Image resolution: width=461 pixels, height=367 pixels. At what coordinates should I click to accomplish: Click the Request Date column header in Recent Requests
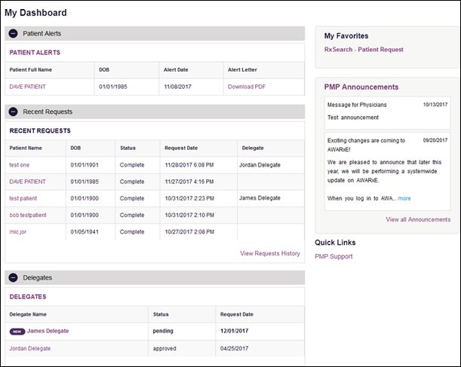coord(181,148)
